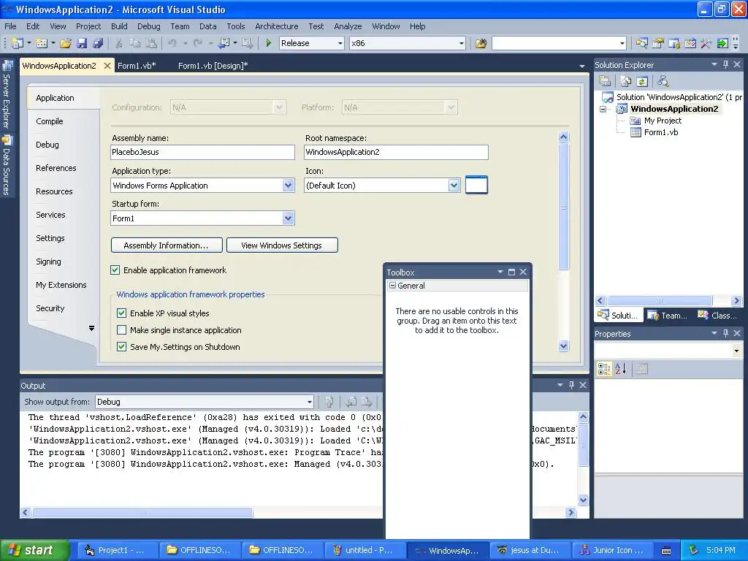
Task: Click the Start Debugging green arrow
Action: point(269,43)
